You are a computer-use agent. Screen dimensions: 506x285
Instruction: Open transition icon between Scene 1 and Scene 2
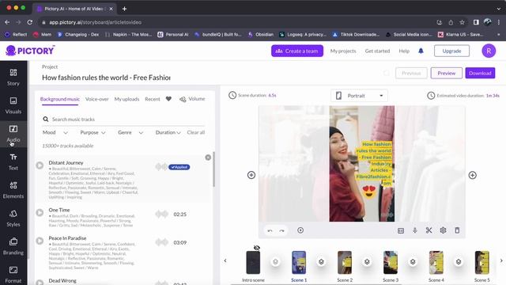(x=321, y=262)
